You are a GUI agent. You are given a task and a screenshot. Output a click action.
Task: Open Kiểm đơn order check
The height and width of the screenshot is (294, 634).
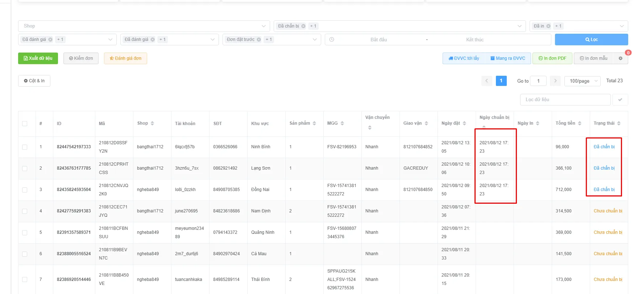[x=81, y=58]
